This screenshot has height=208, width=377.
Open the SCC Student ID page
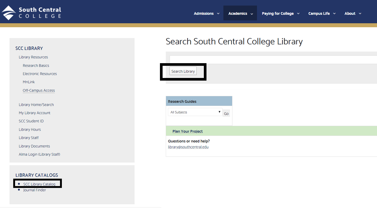[x=31, y=121]
